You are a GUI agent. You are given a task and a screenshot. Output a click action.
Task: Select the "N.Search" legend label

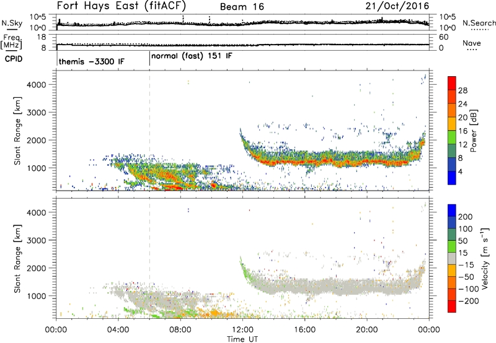coord(479,23)
